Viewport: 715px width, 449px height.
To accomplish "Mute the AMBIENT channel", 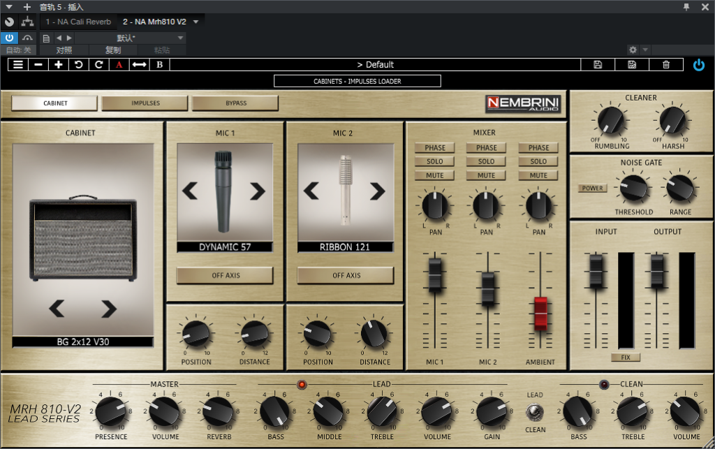I will click(538, 175).
